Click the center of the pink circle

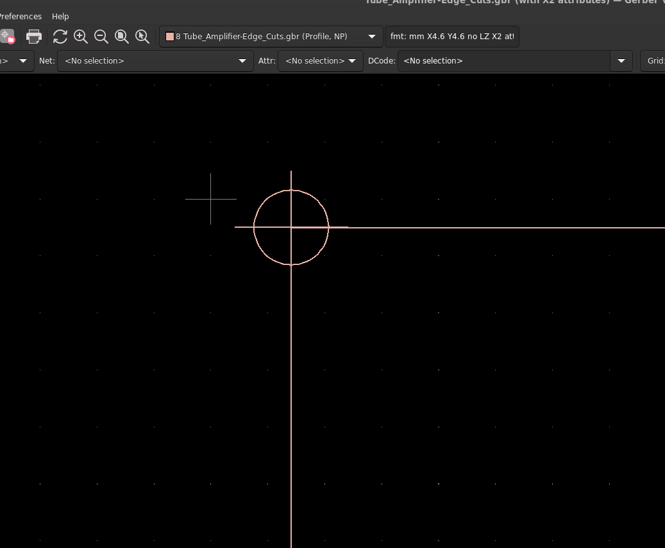291,227
